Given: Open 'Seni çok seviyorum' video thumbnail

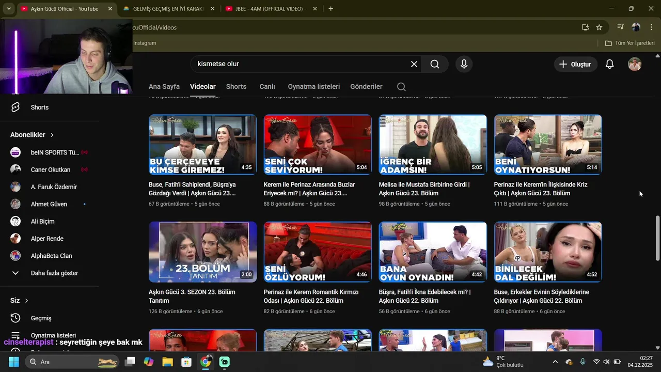Looking at the screenshot, I should click(318, 145).
